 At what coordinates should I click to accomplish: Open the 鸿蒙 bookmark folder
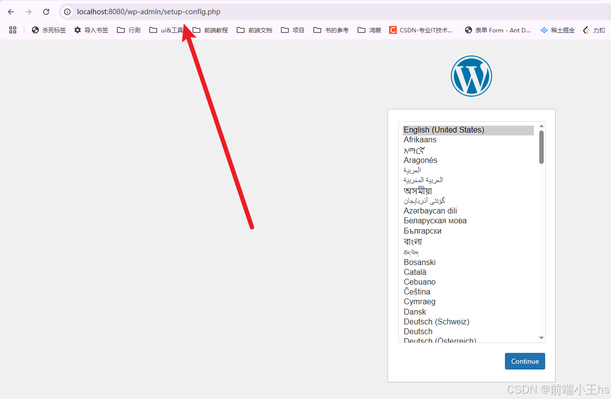[x=369, y=30]
